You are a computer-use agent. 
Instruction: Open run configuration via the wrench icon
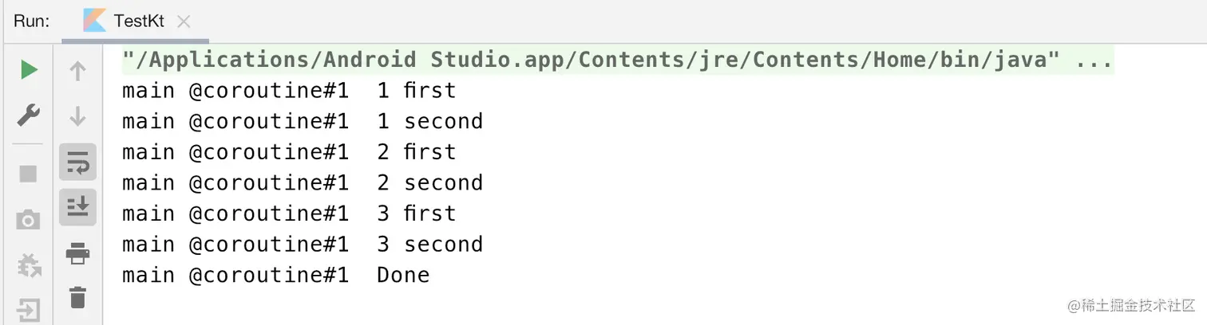pyautogui.click(x=29, y=116)
